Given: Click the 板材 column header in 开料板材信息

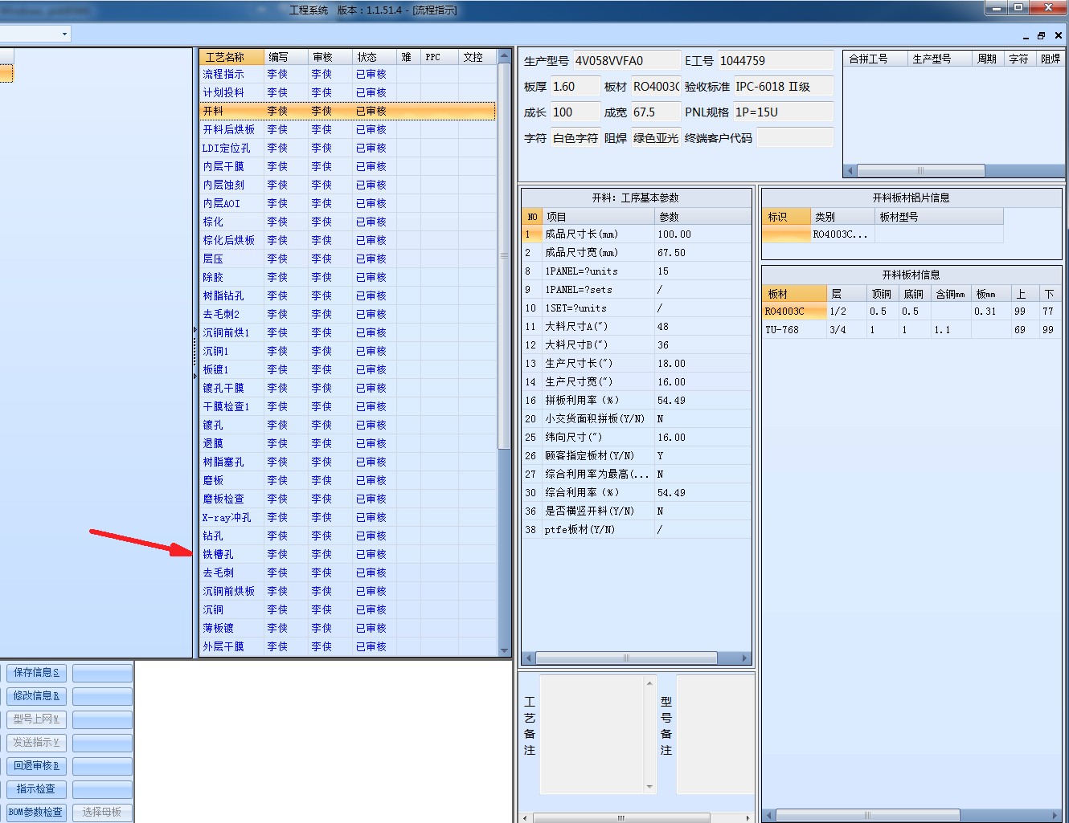Looking at the screenshot, I should coord(793,294).
